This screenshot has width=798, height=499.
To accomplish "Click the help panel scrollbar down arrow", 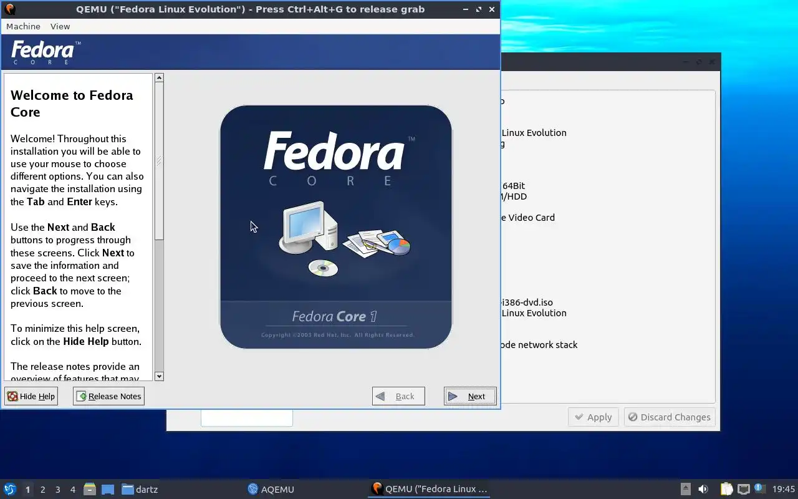I will [x=159, y=376].
